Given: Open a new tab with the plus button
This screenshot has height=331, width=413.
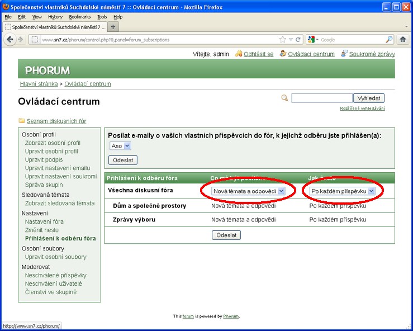Looking at the screenshot, I should 113,27.
